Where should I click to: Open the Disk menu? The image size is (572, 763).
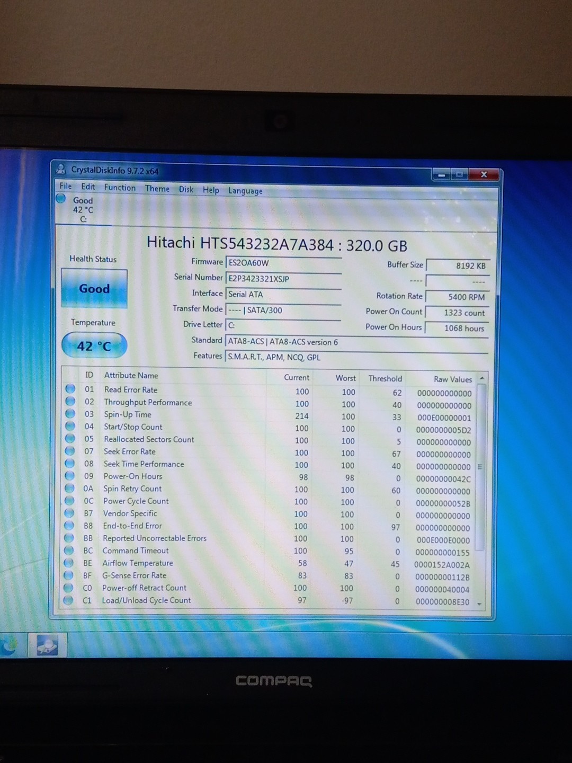click(x=186, y=189)
